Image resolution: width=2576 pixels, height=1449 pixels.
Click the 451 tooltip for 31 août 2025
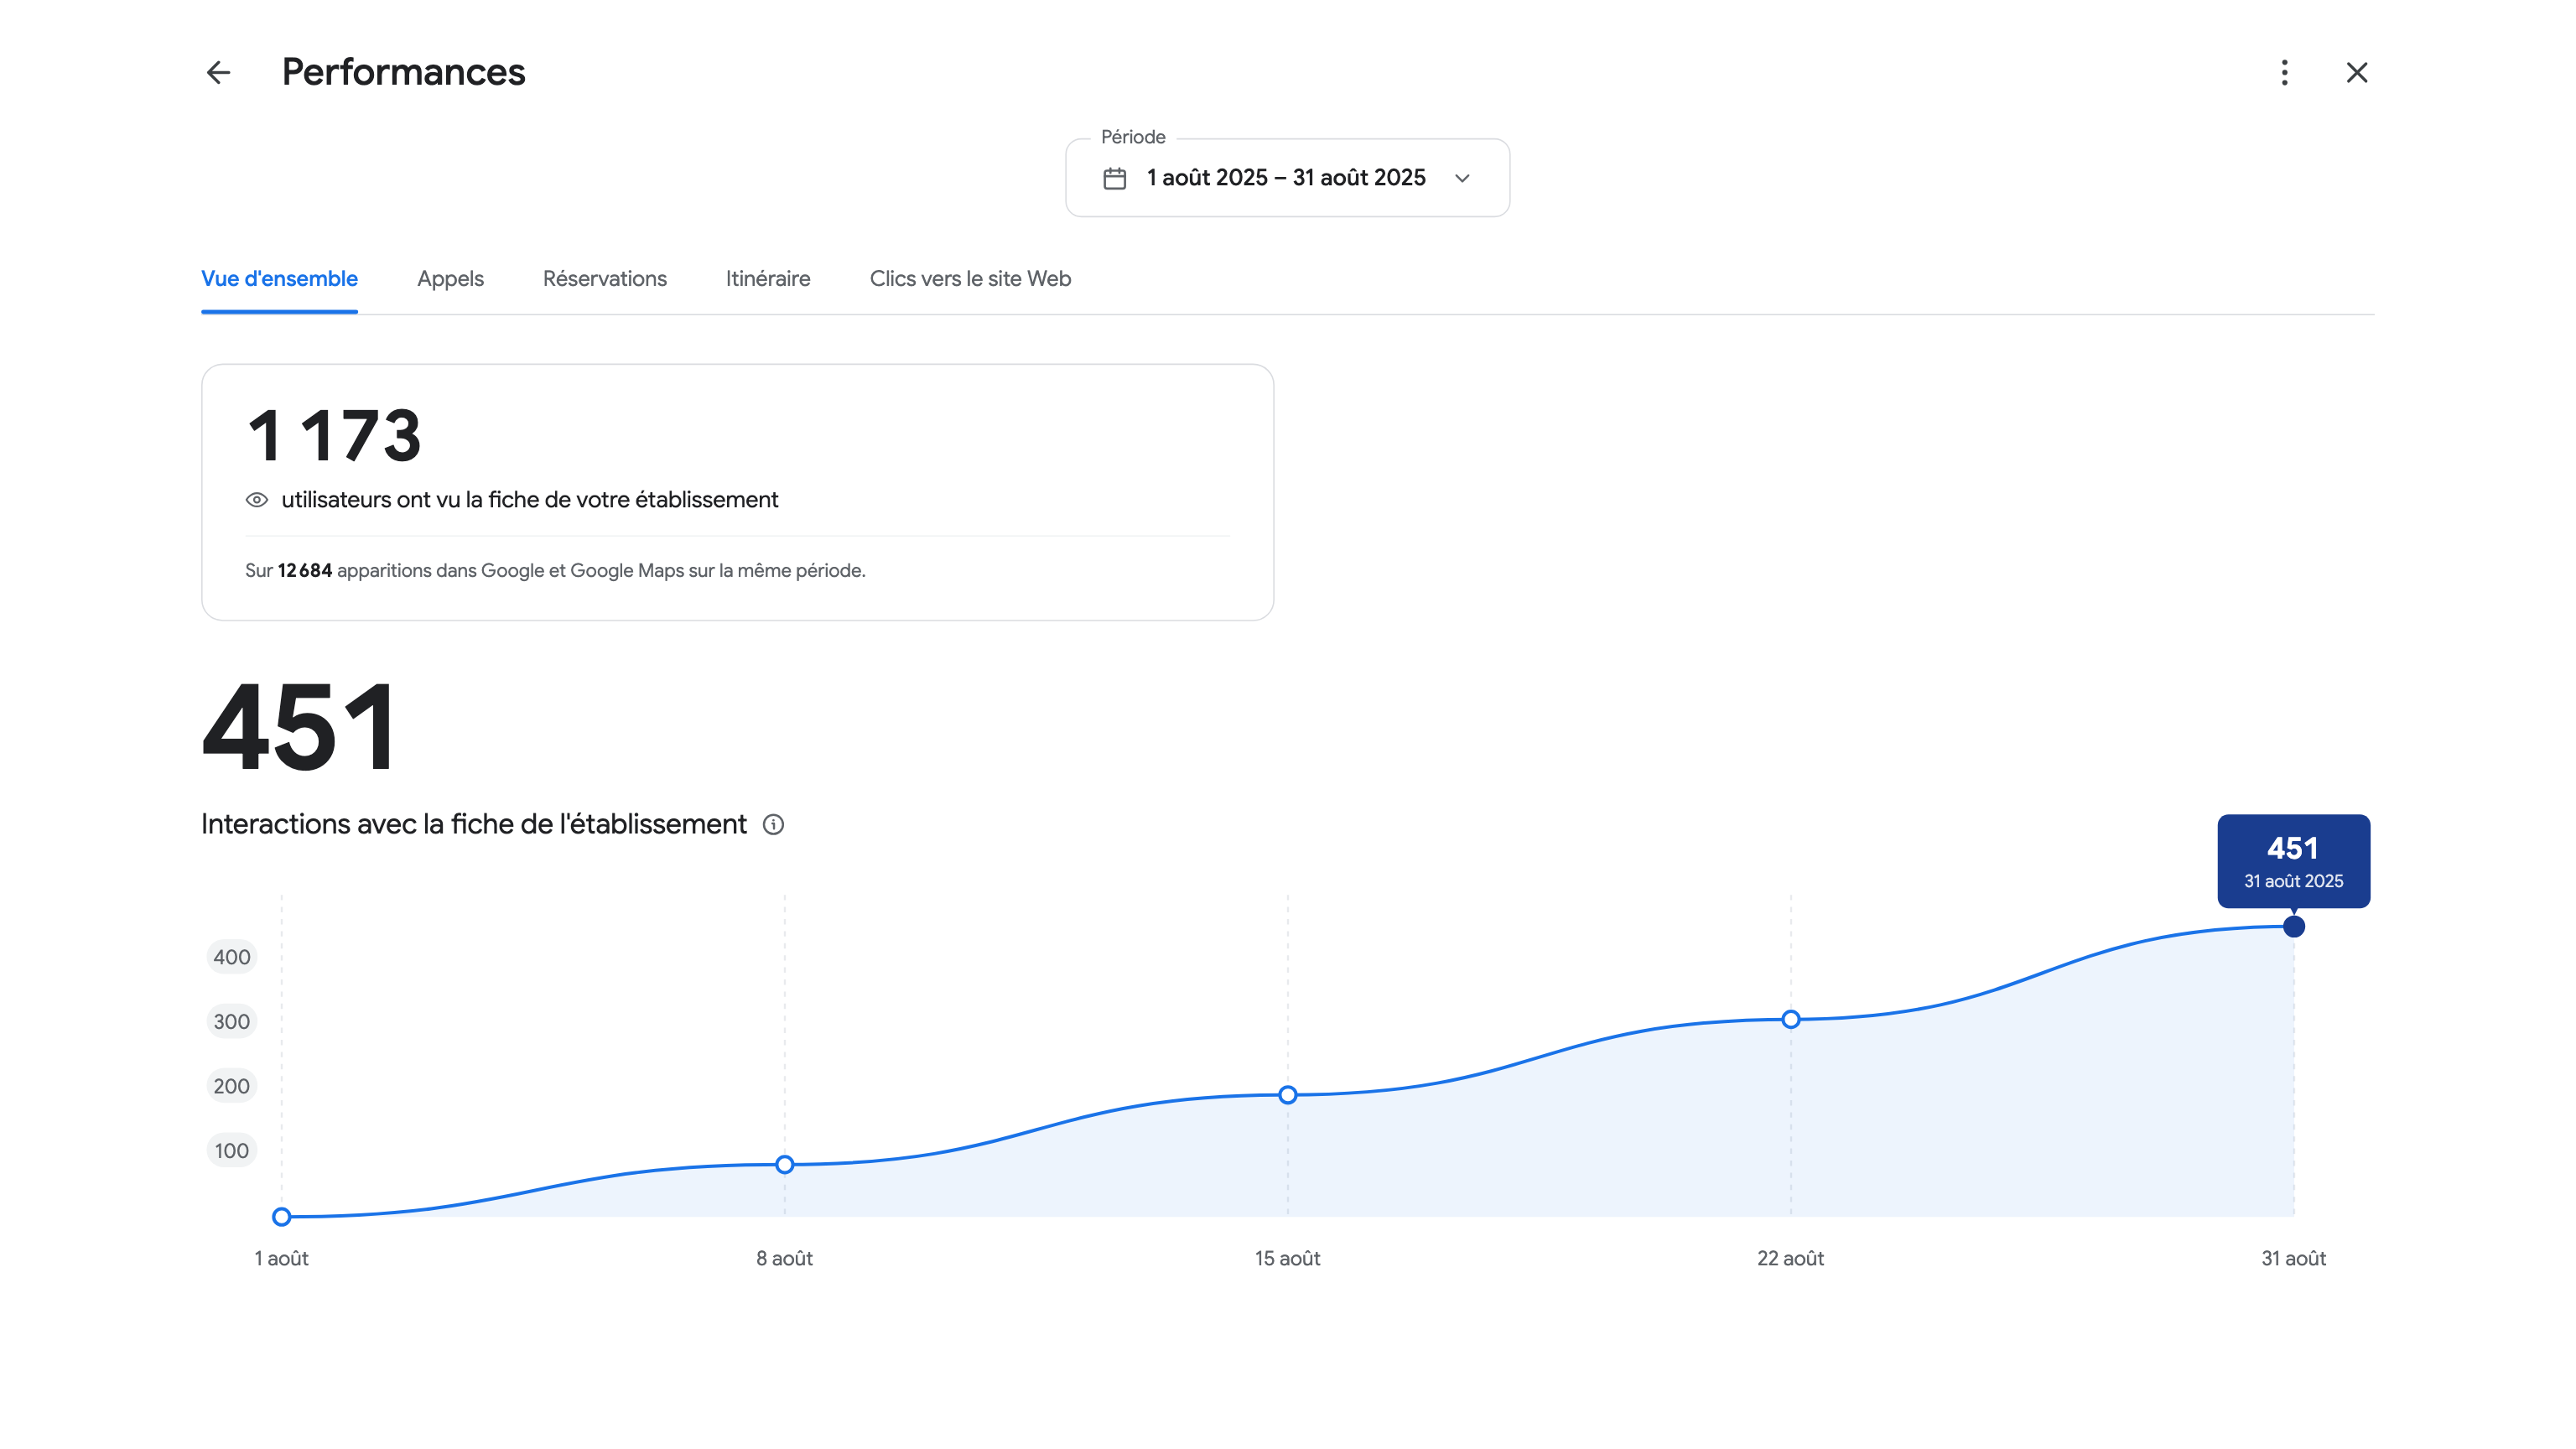[2293, 861]
